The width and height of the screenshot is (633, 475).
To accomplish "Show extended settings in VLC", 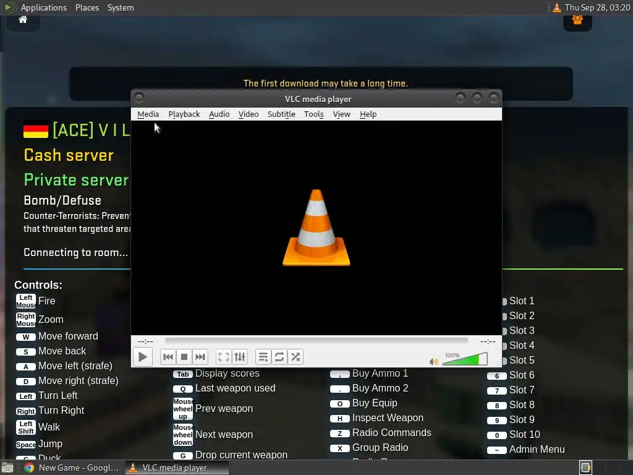I will [240, 357].
